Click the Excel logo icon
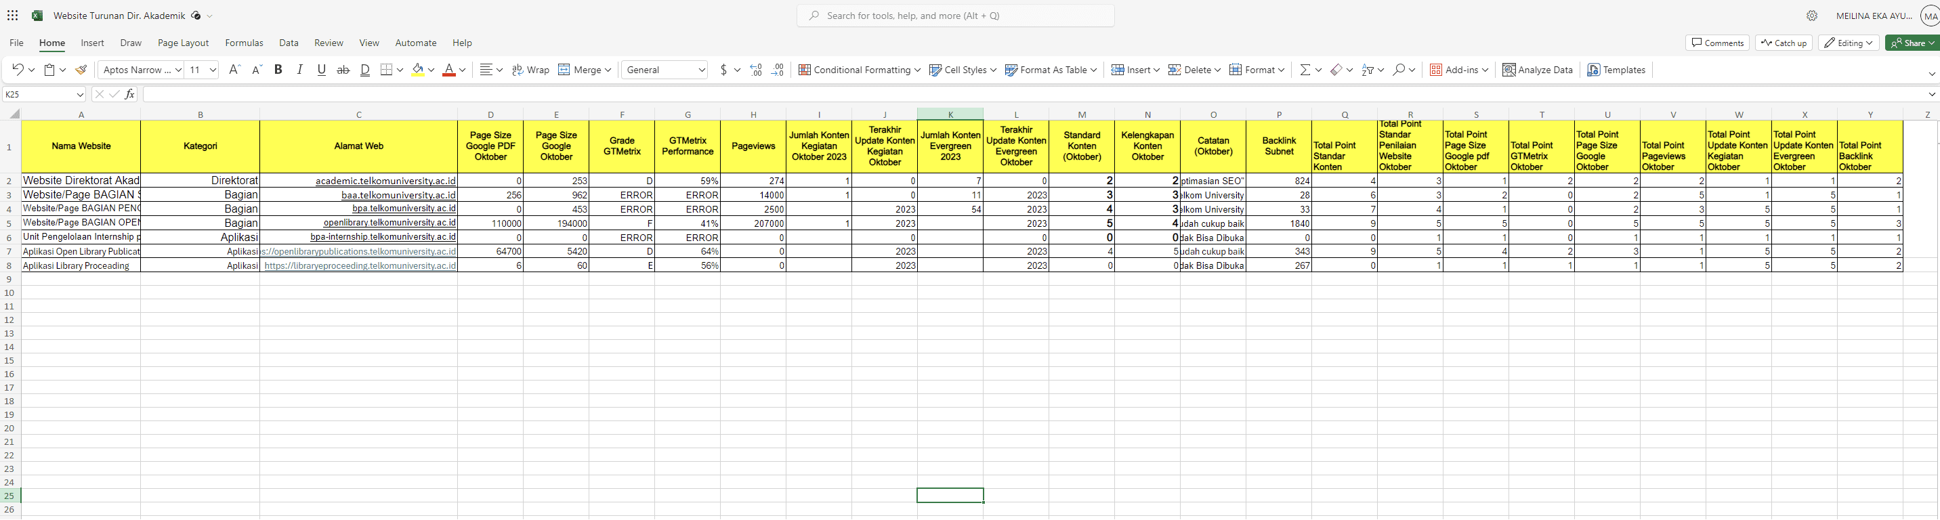The image size is (1940, 520). (36, 15)
